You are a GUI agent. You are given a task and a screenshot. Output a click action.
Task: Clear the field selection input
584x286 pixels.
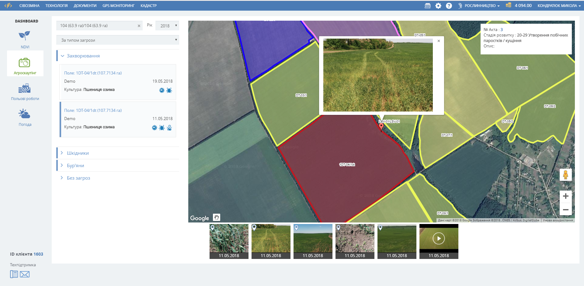pyautogui.click(x=139, y=26)
